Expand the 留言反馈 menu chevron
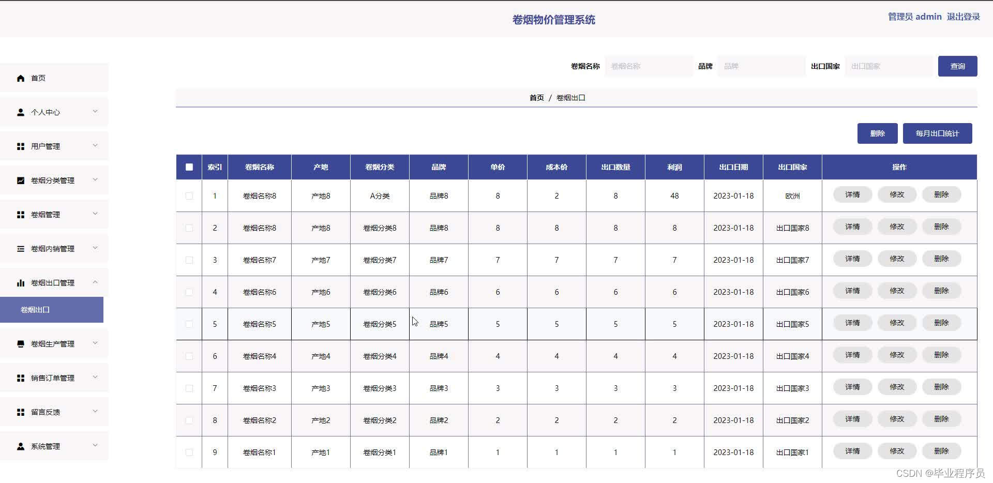Screen dimensions: 993x483 click(95, 411)
